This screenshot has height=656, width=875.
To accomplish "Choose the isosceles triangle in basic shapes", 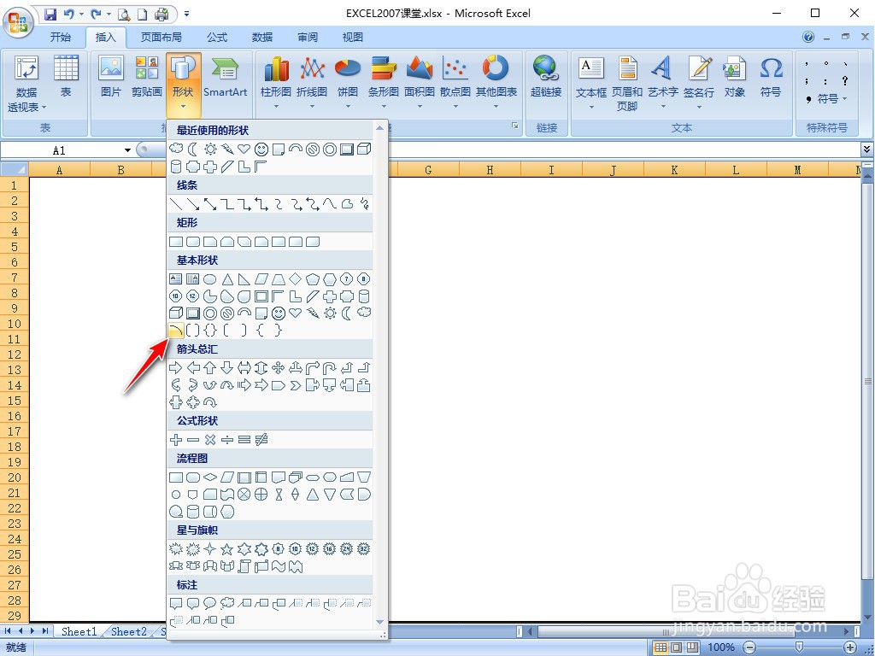I will [x=227, y=279].
